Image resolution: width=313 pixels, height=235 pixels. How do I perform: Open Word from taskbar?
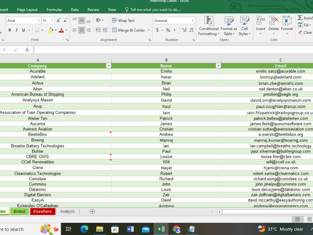(x=130, y=229)
